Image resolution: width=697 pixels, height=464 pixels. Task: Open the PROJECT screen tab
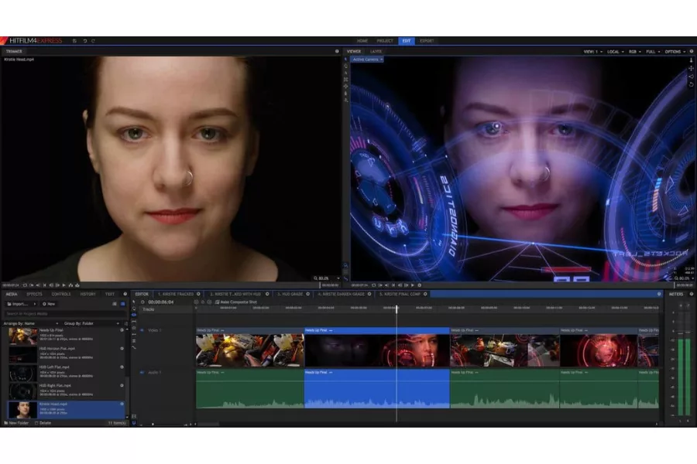coord(385,41)
